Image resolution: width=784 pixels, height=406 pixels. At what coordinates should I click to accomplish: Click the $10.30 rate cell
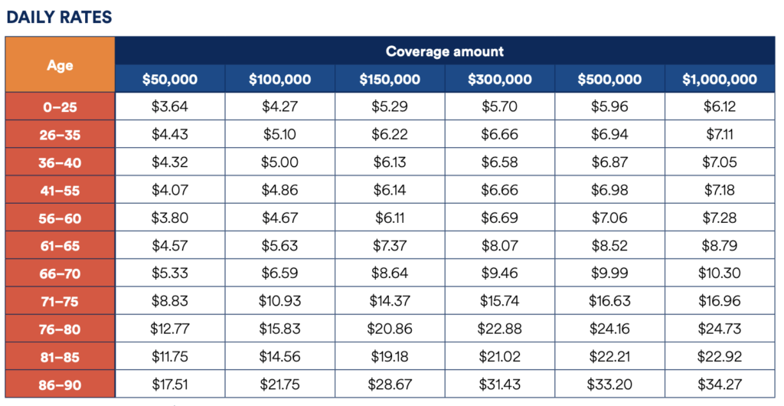(720, 273)
